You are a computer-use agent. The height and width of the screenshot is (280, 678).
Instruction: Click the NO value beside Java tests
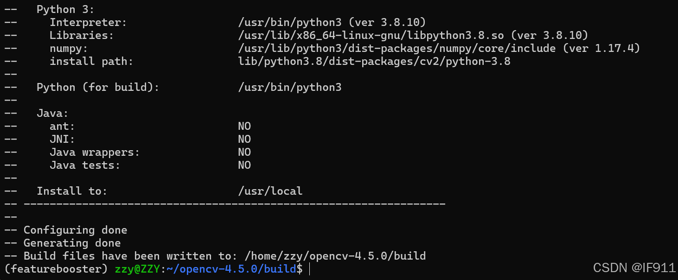point(244,165)
